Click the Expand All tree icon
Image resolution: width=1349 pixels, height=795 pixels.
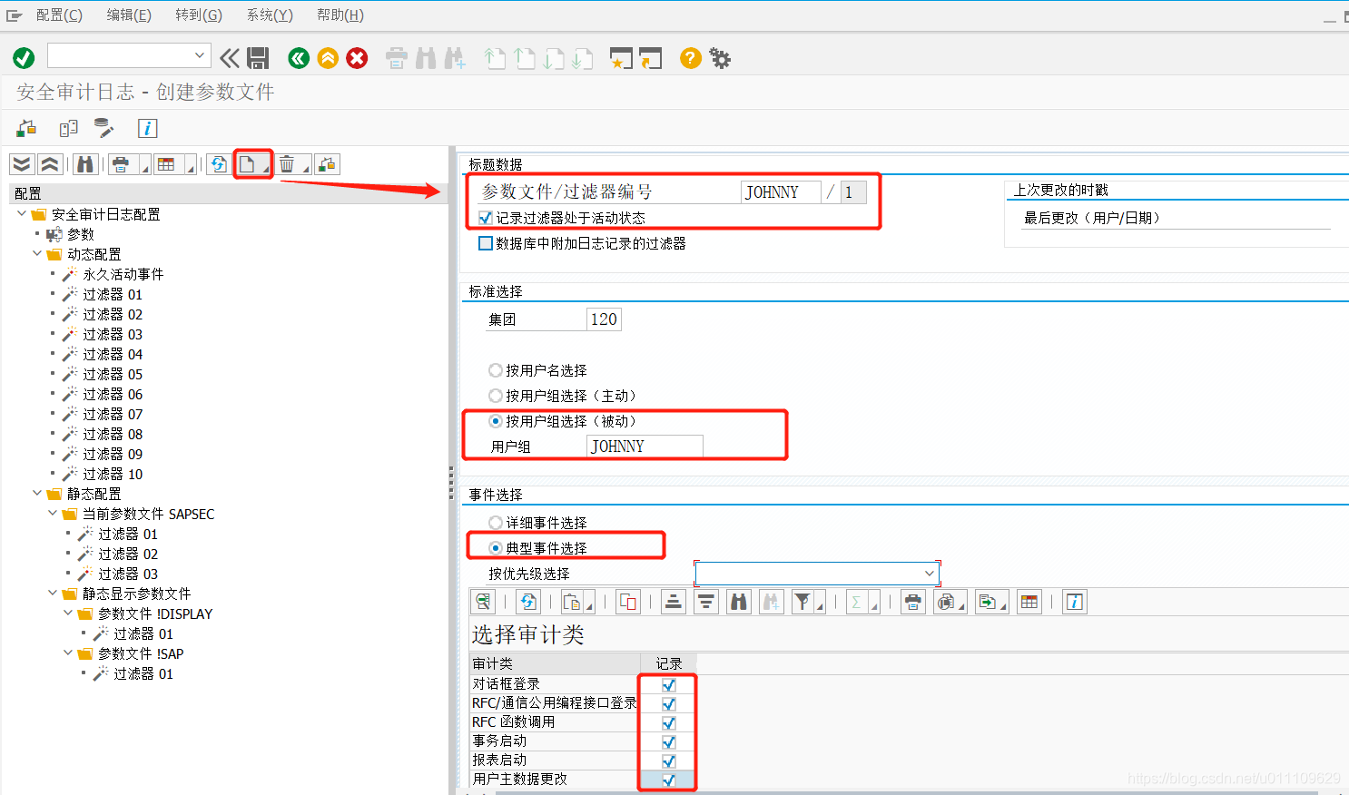point(22,164)
